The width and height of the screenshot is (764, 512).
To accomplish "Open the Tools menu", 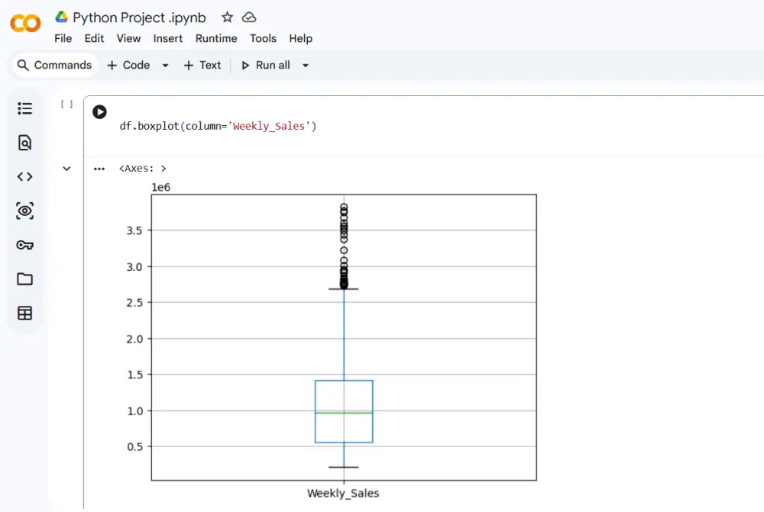I will tap(263, 38).
